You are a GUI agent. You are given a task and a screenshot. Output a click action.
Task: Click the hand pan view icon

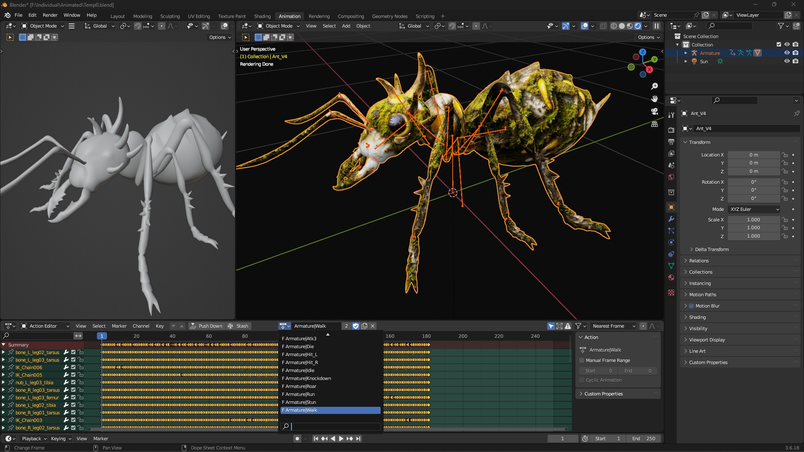[655, 99]
